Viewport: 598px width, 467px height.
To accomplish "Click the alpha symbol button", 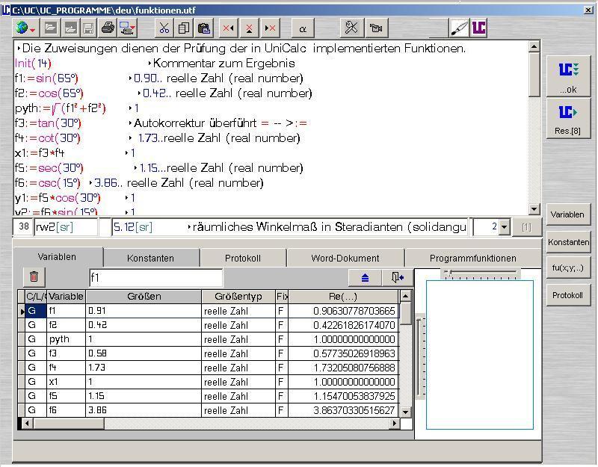I will [303, 28].
